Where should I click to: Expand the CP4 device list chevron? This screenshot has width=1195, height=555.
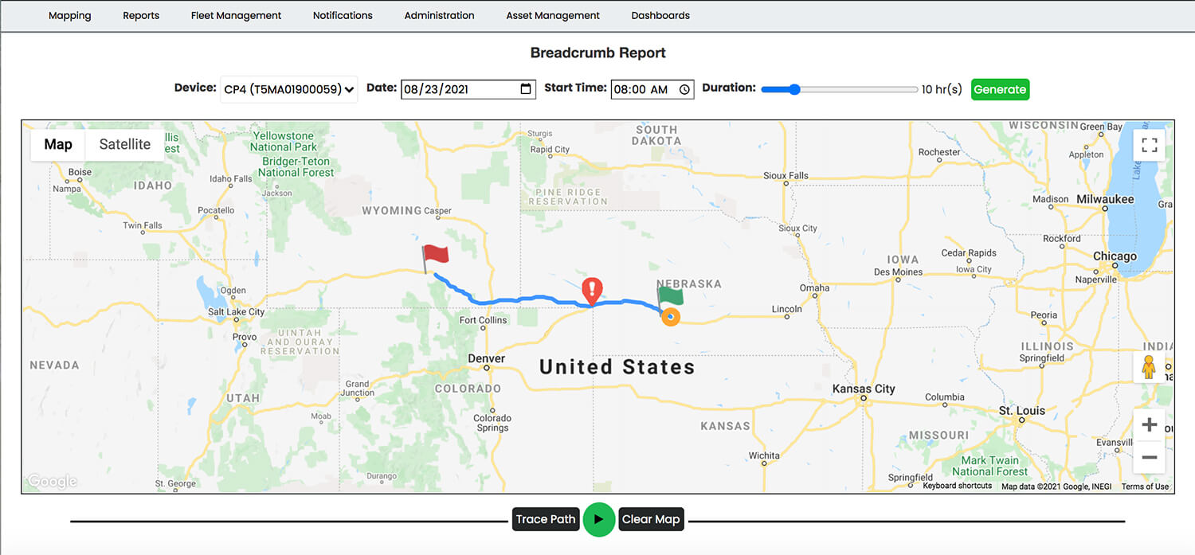[x=351, y=89]
